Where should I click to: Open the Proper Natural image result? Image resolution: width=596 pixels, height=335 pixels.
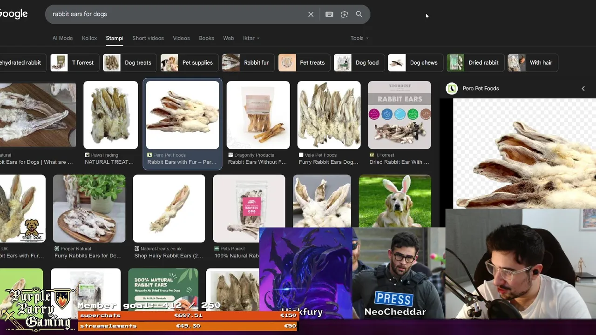[89, 208]
